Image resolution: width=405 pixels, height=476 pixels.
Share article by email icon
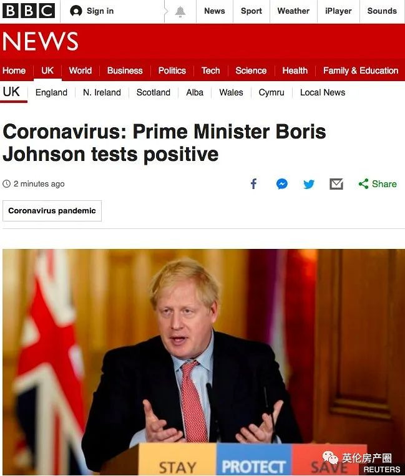pyautogui.click(x=336, y=184)
